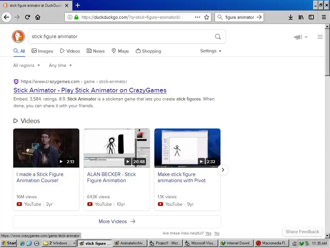Switch to the Videos tab

pos(70,51)
